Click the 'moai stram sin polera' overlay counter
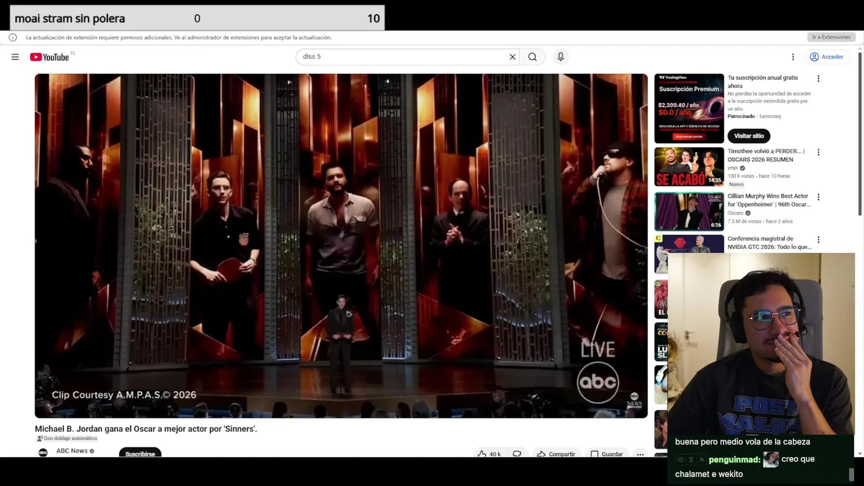Screen dimensions: 864x486 pos(197,18)
